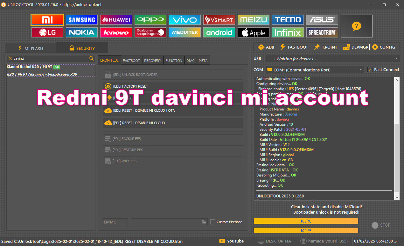Screen dimensions: 404x246
Task: Click the upper 100 % progress bar
Action: 306,221
